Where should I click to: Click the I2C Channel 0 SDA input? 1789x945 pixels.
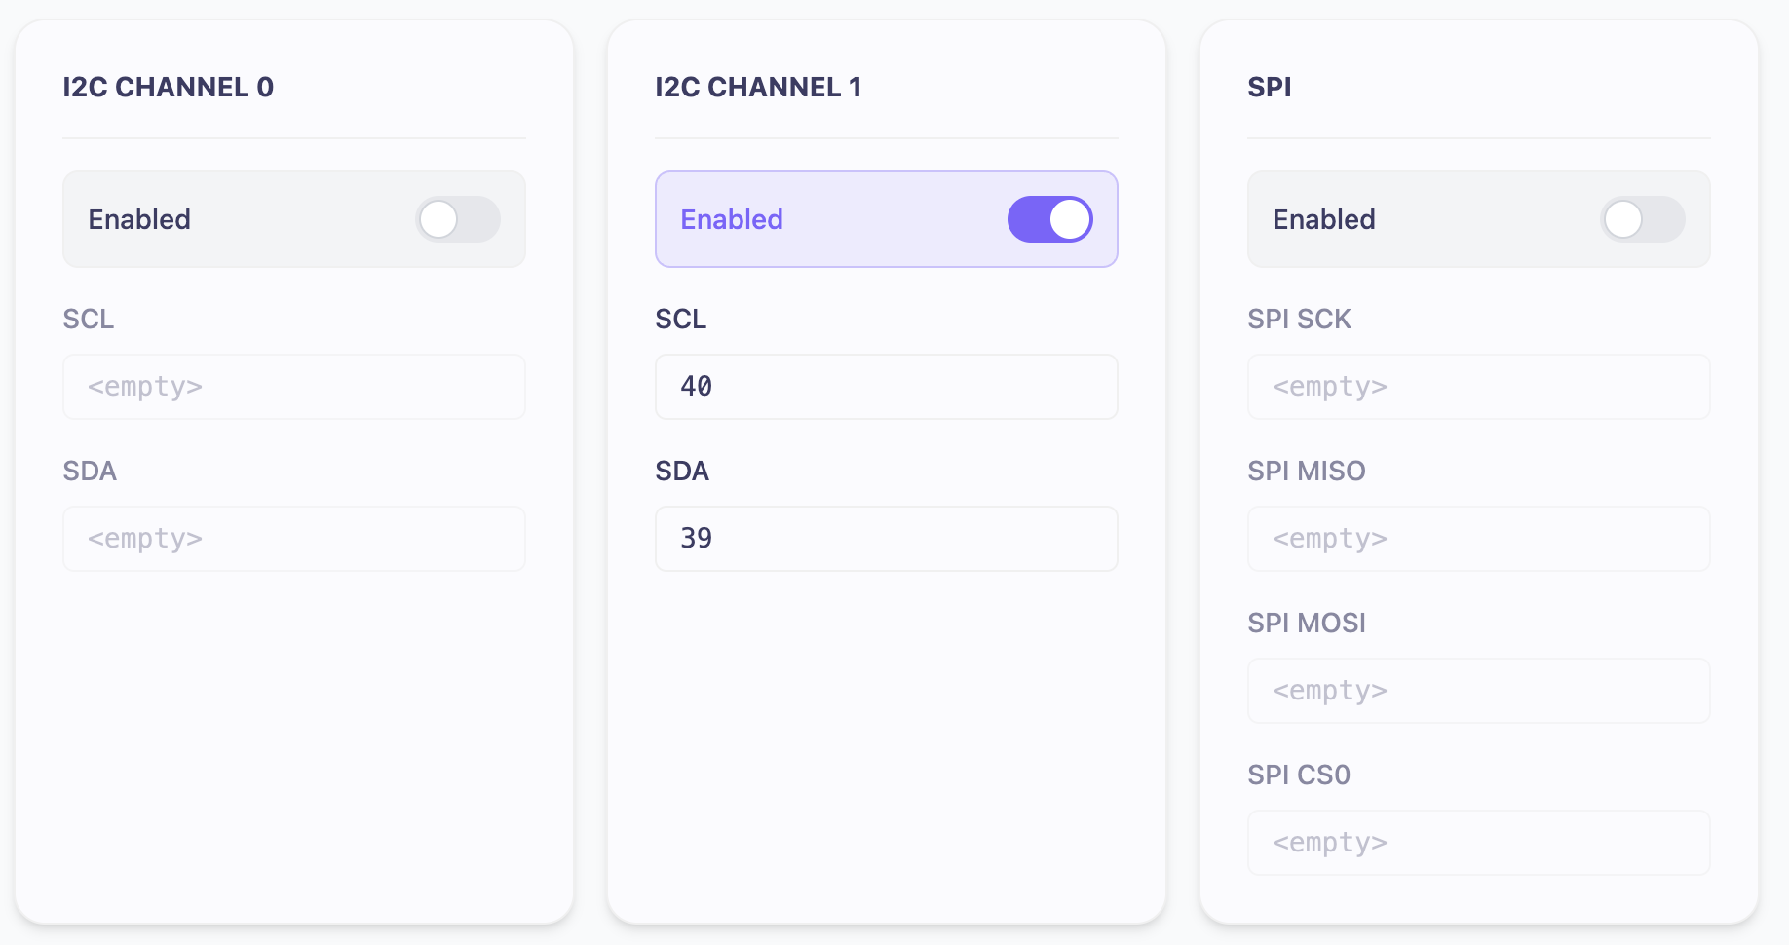(x=294, y=539)
